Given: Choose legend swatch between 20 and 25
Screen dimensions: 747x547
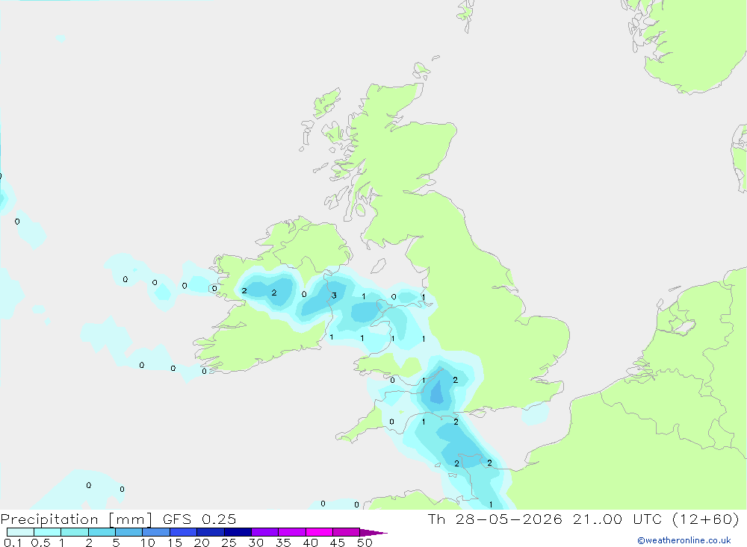Looking at the screenshot, I should pyautogui.click(x=210, y=532).
